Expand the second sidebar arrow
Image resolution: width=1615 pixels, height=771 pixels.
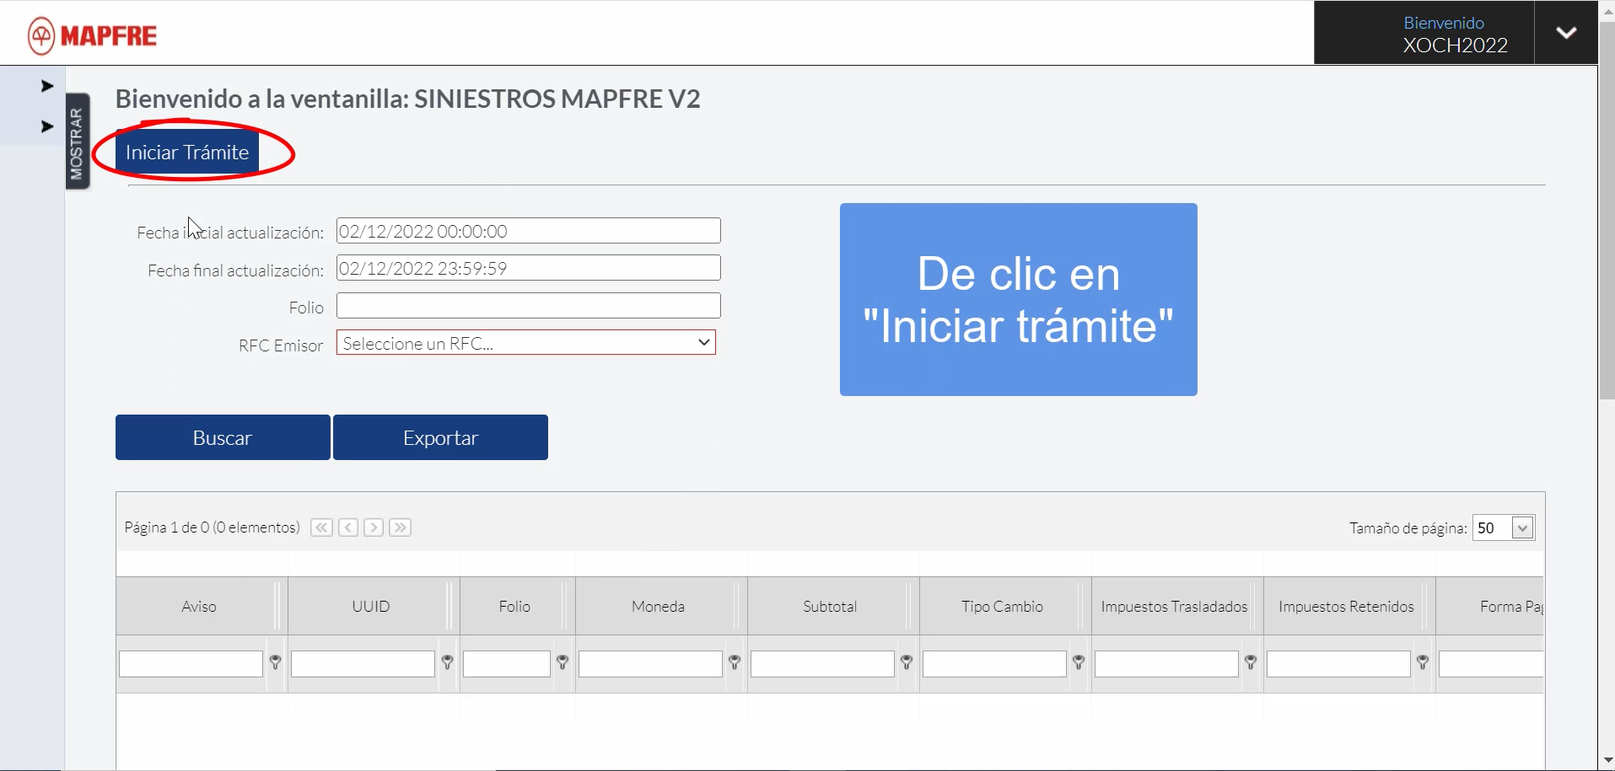[x=47, y=126]
